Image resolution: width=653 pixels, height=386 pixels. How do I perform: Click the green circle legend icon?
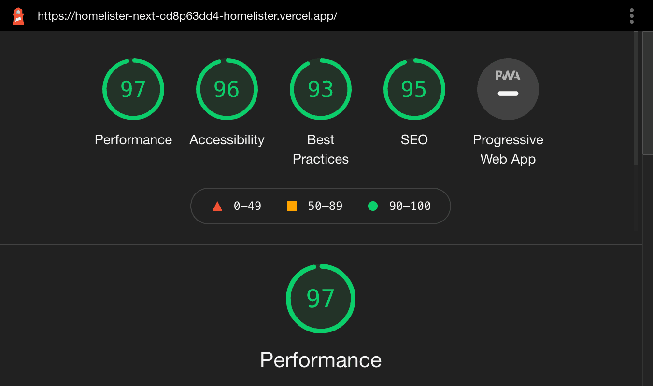372,206
